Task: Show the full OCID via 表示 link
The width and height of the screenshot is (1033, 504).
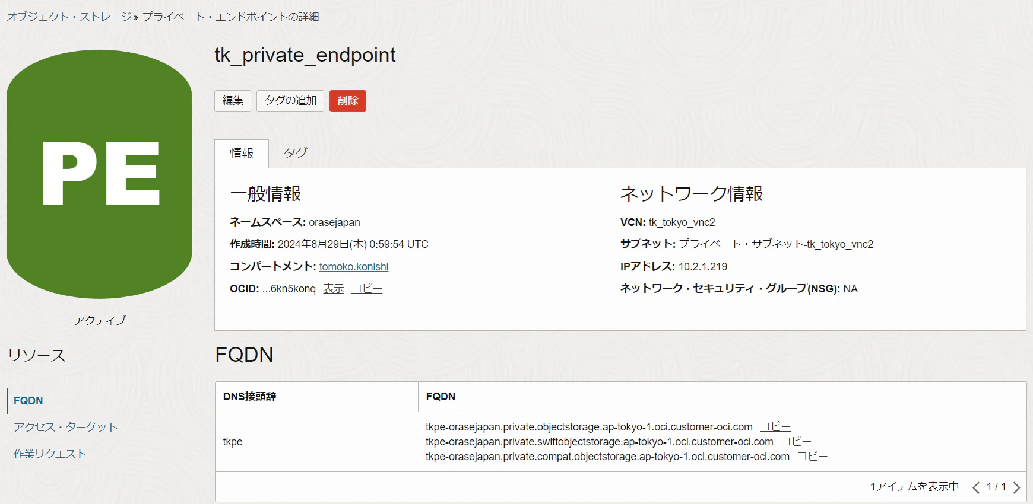Action: tap(334, 289)
